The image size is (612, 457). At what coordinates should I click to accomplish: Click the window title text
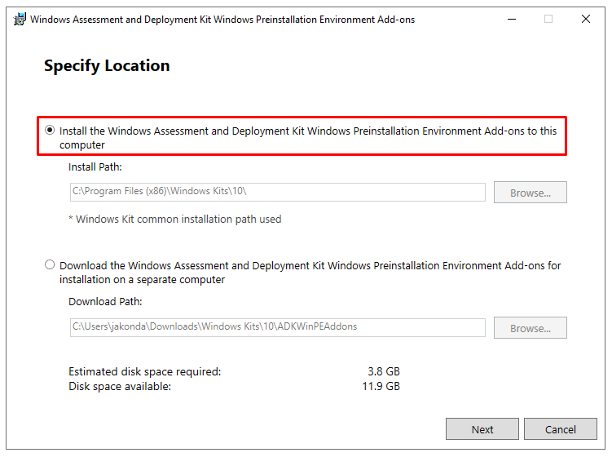[x=222, y=20]
